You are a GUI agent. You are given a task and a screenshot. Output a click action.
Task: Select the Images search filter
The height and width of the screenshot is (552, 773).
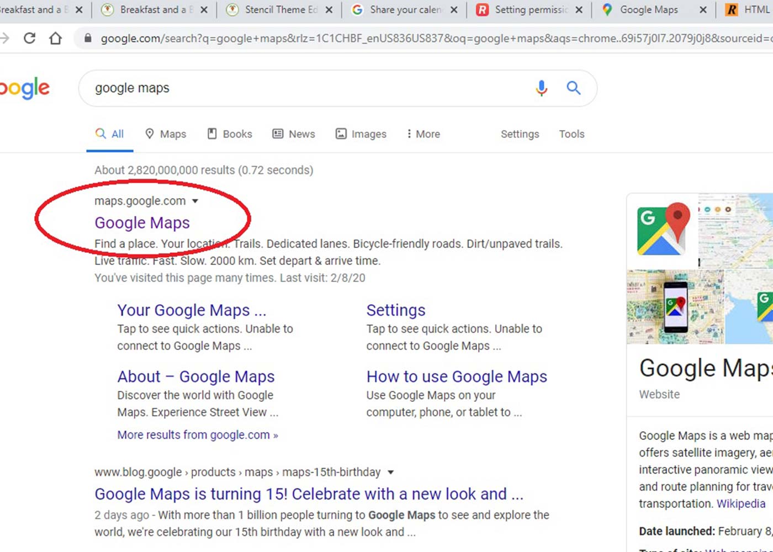click(x=361, y=134)
